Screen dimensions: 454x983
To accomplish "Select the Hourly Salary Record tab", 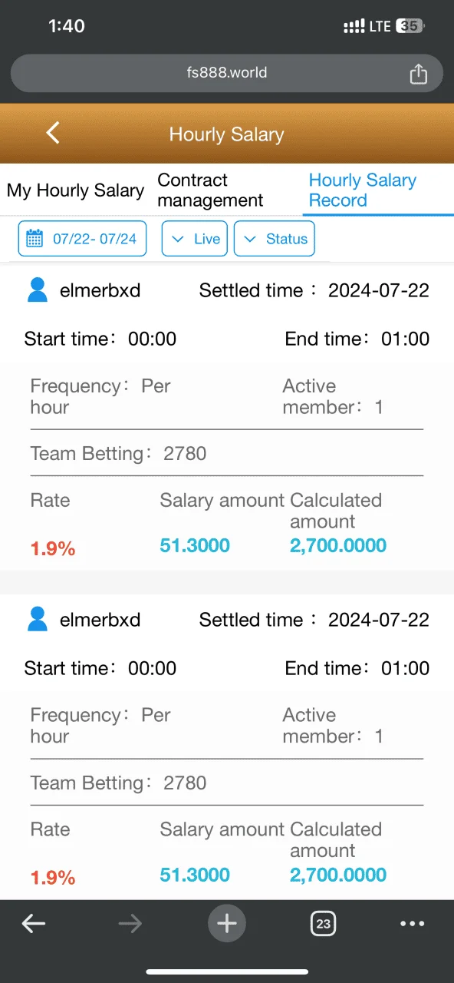I will tap(363, 190).
